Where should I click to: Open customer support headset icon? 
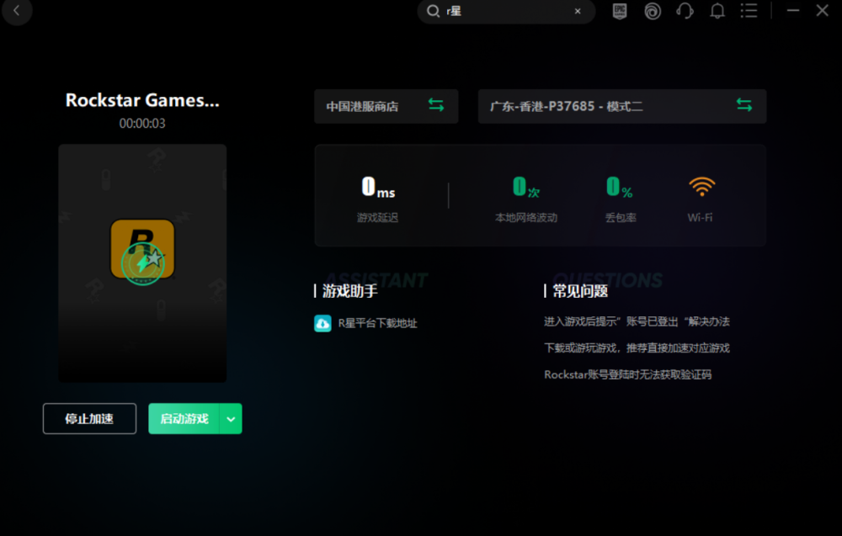685,11
